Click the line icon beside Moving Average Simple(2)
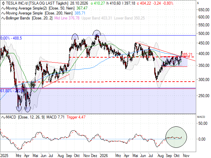Viewport: 211px width, 158px height. pos(3,8)
